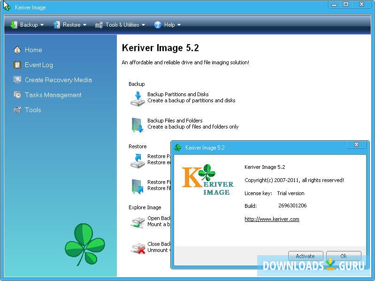Click the Tools icon in sidebar
Image resolution: width=375 pixels, height=281 pixels.
(17, 110)
